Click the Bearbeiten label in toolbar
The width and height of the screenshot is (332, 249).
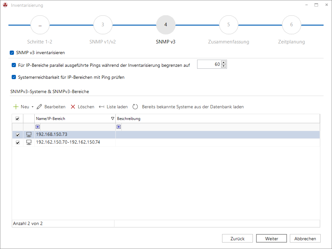pyautogui.click(x=55, y=107)
